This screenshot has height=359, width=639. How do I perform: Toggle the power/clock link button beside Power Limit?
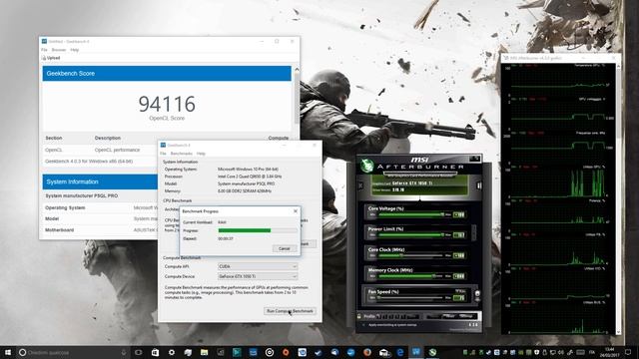point(473,232)
